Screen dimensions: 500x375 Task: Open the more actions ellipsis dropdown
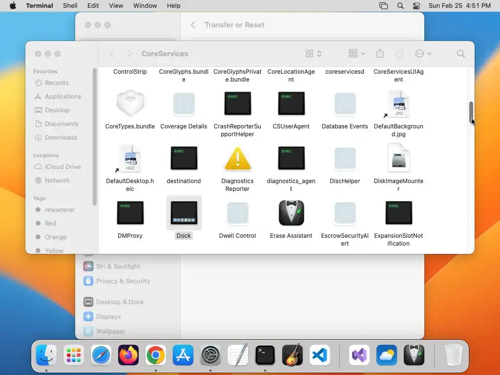423,54
